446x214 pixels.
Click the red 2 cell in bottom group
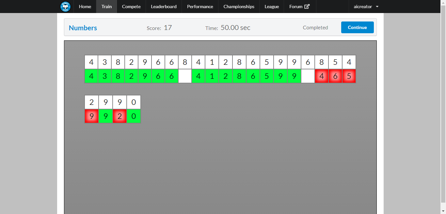tap(119, 116)
